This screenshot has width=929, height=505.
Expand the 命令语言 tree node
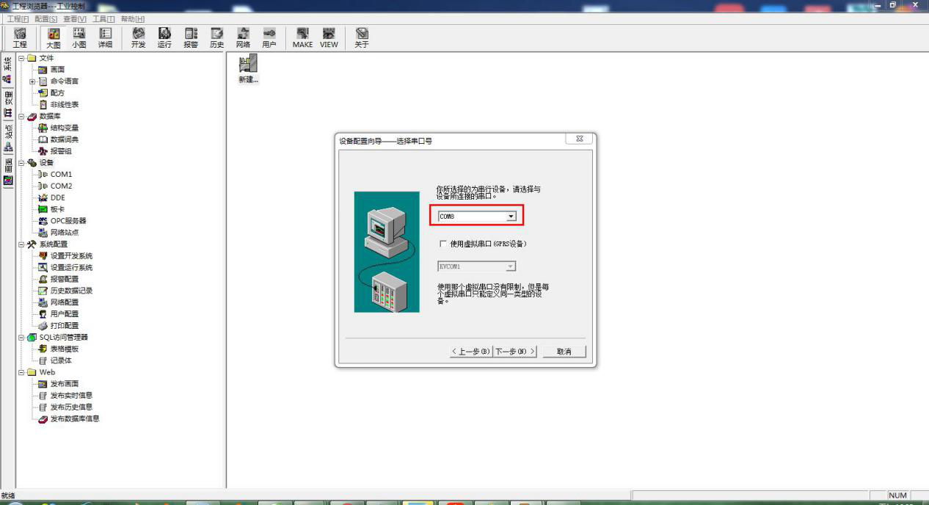tap(32, 81)
